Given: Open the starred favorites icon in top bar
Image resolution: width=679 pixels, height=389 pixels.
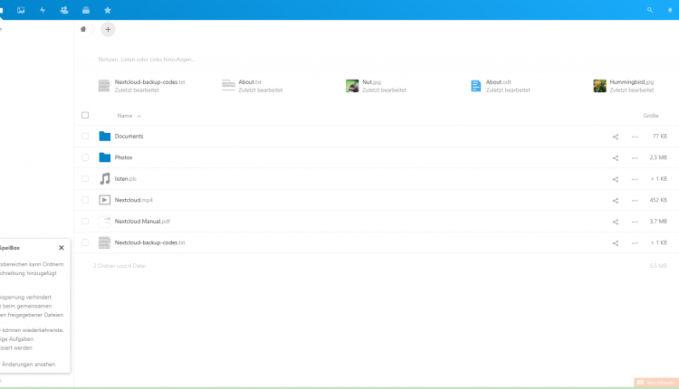Looking at the screenshot, I should coord(108,10).
